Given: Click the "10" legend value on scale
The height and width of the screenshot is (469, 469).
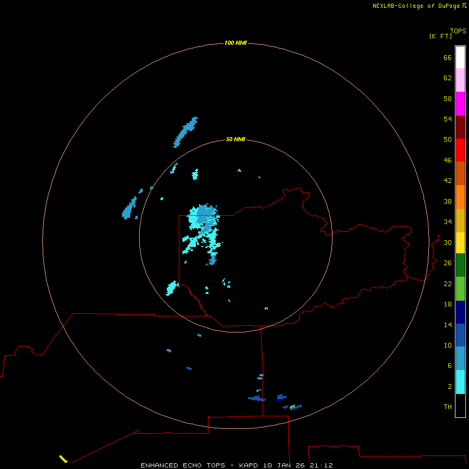Looking at the screenshot, I should pyautogui.click(x=448, y=345).
